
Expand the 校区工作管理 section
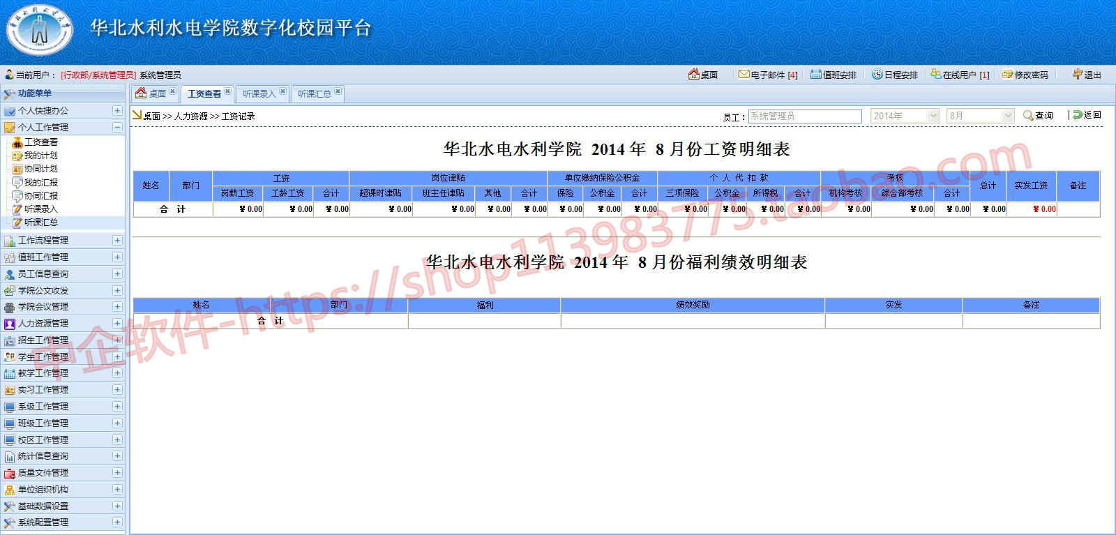[117, 439]
